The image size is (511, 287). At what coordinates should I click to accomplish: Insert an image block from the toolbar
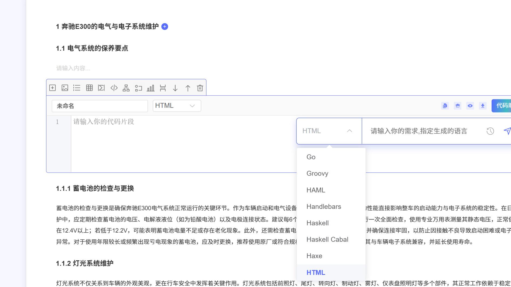pos(64,88)
